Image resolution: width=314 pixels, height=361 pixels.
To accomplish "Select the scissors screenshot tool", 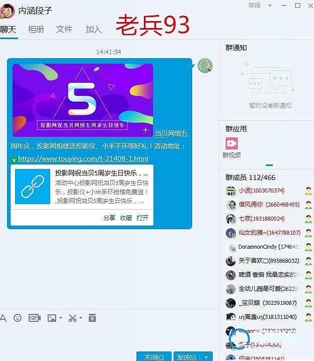I will click(x=73, y=318).
